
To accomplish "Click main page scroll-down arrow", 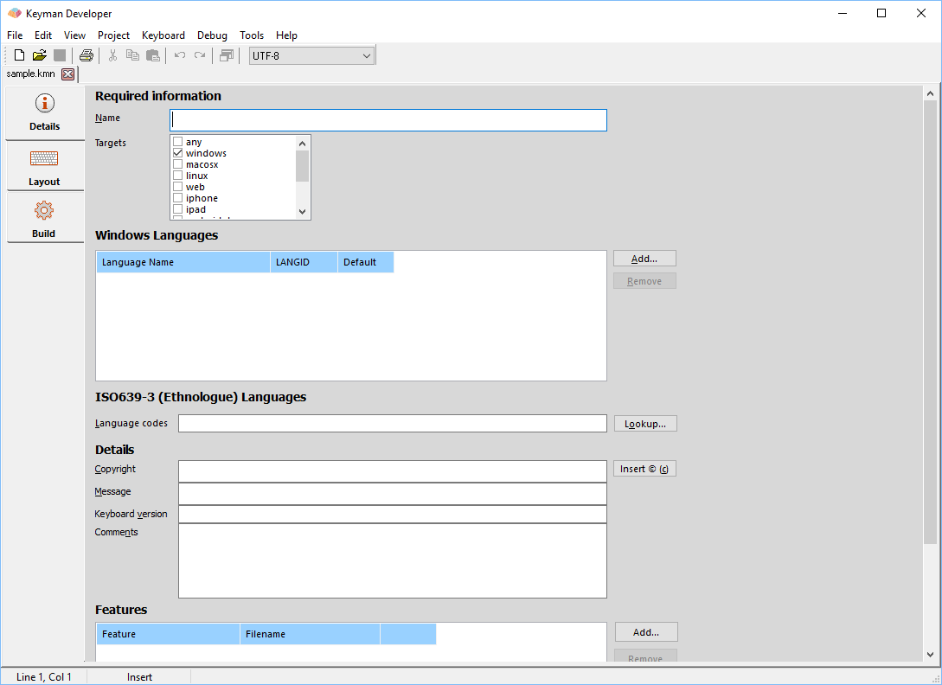I will point(930,655).
